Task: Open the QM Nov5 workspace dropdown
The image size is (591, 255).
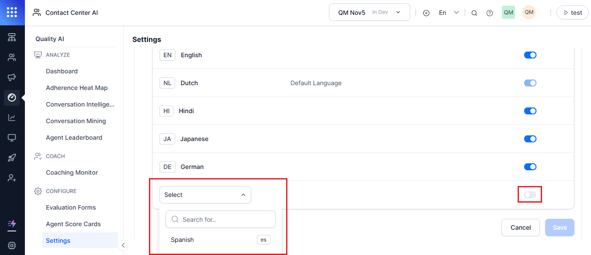Action: tap(369, 12)
